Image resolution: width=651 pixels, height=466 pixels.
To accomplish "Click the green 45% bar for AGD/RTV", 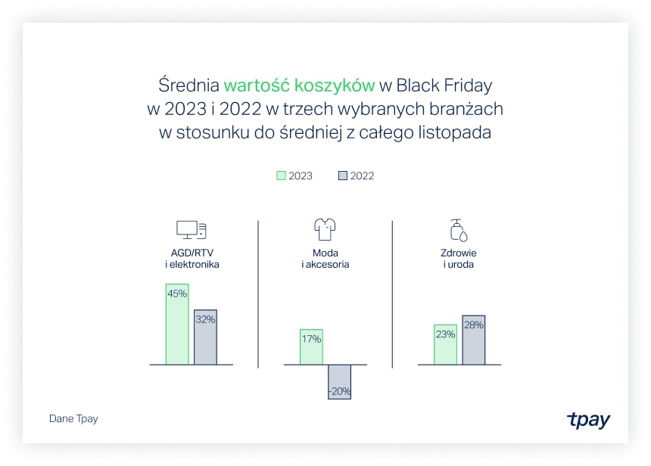I will (x=177, y=325).
